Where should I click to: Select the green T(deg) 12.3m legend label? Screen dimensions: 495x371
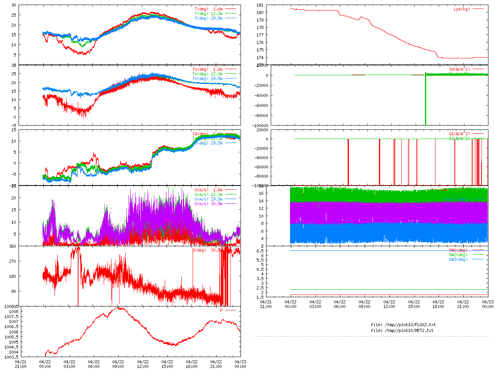208,14
